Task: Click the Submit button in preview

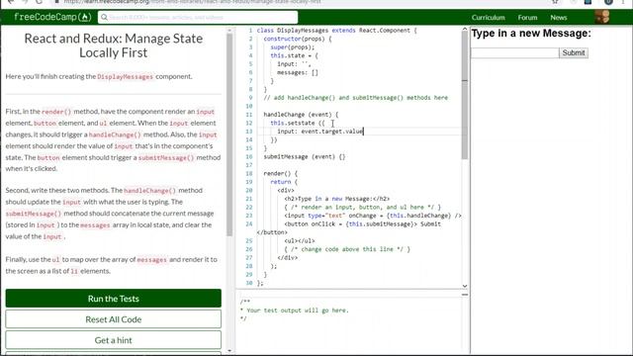Action: pyautogui.click(x=574, y=52)
